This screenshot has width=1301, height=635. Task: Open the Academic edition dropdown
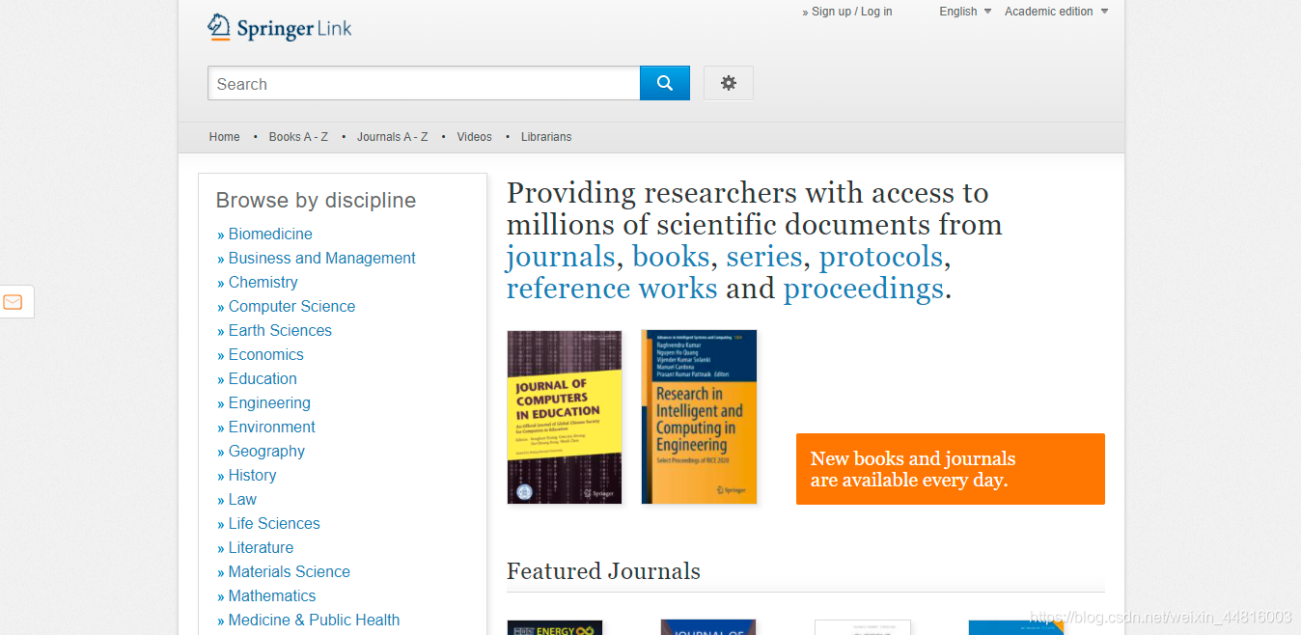[1056, 12]
